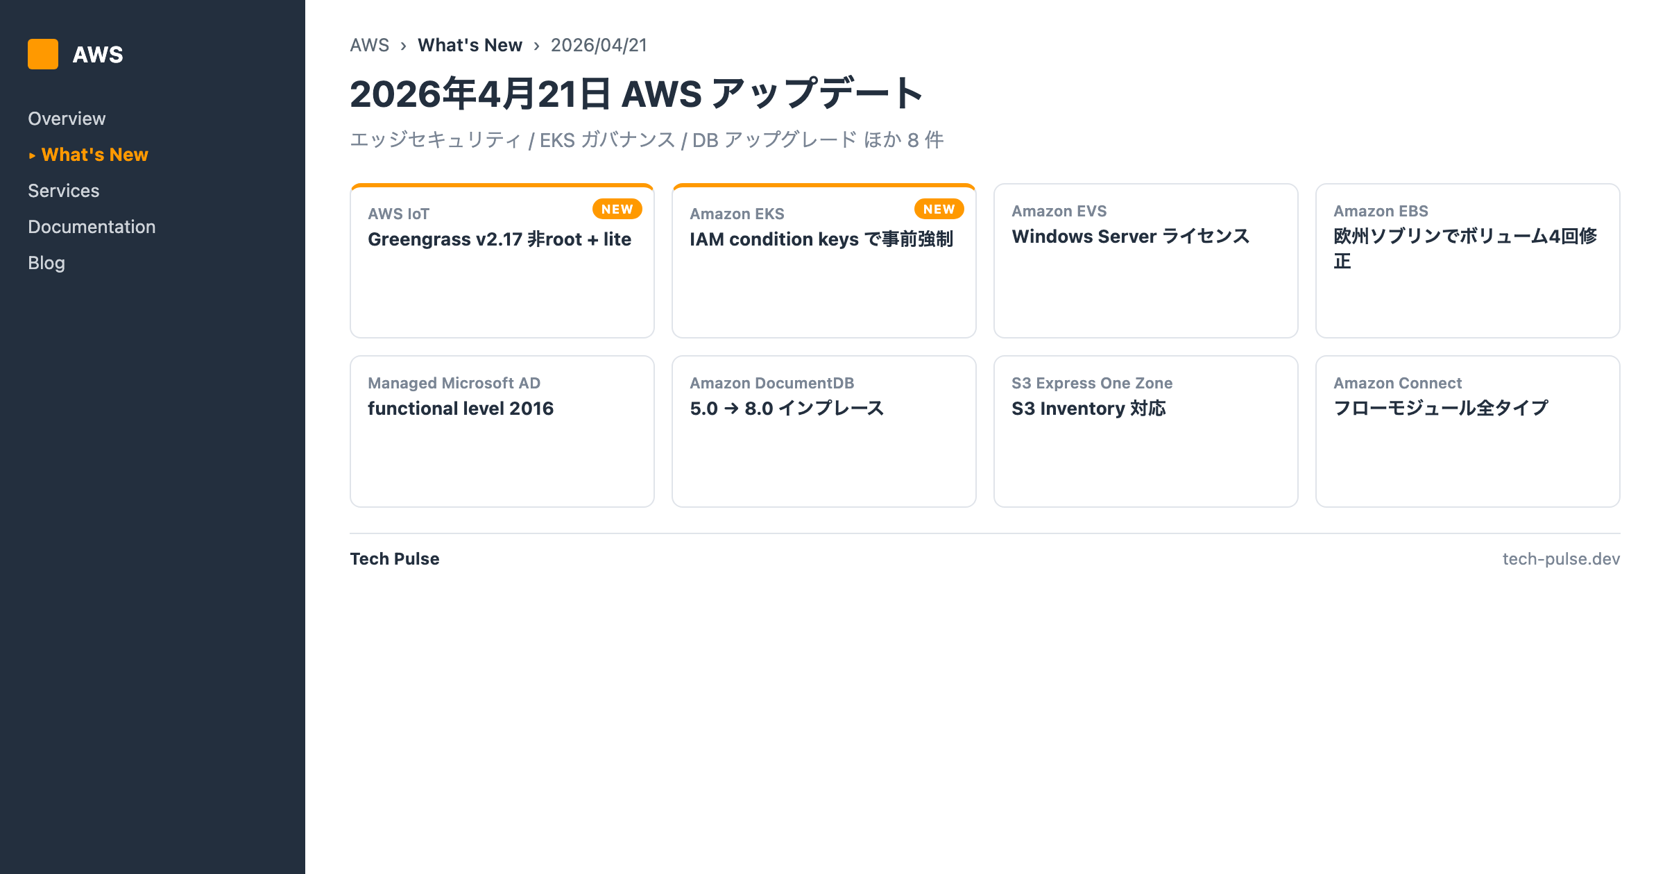Click the NEW badge on AWS IoT card
1665x874 pixels.
[x=617, y=209]
